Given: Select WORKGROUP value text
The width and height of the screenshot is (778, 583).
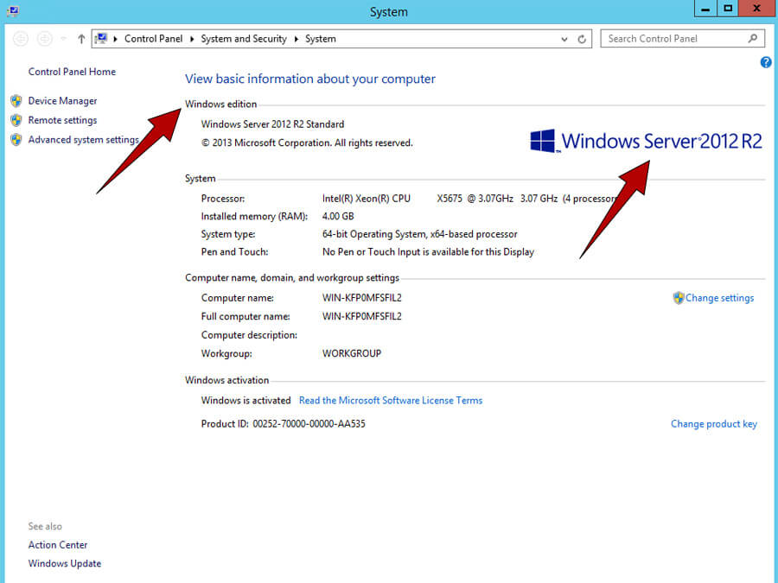Looking at the screenshot, I should [x=352, y=353].
